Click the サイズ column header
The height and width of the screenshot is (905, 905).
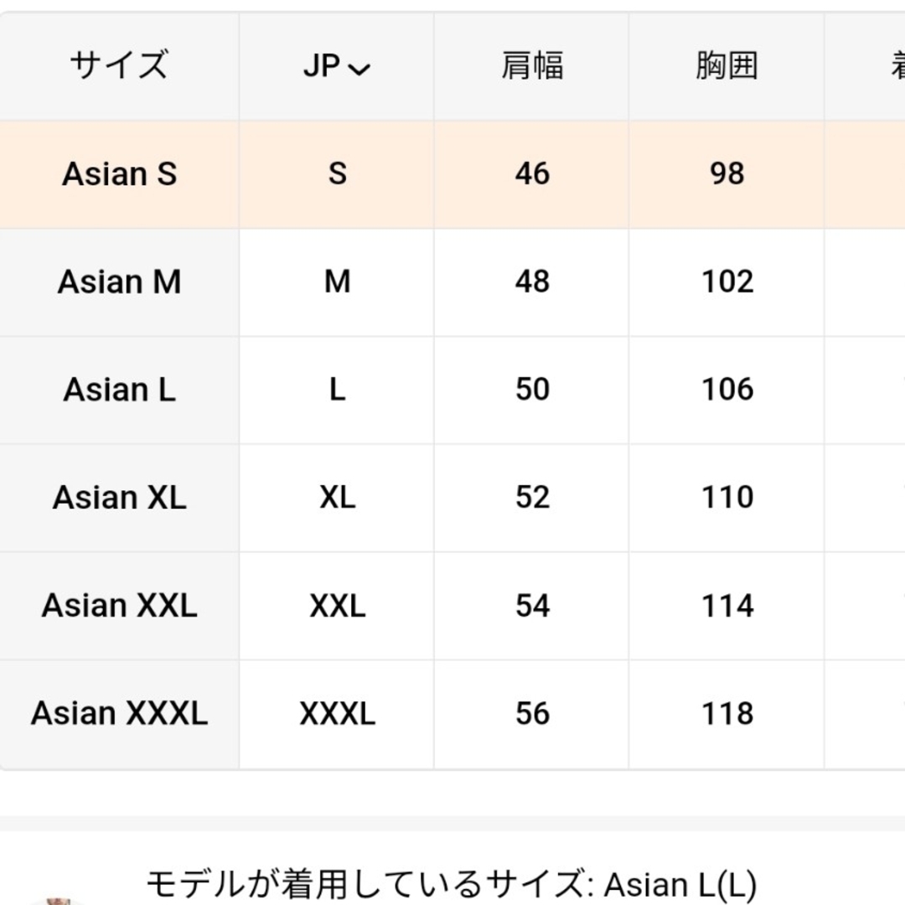pos(120,65)
